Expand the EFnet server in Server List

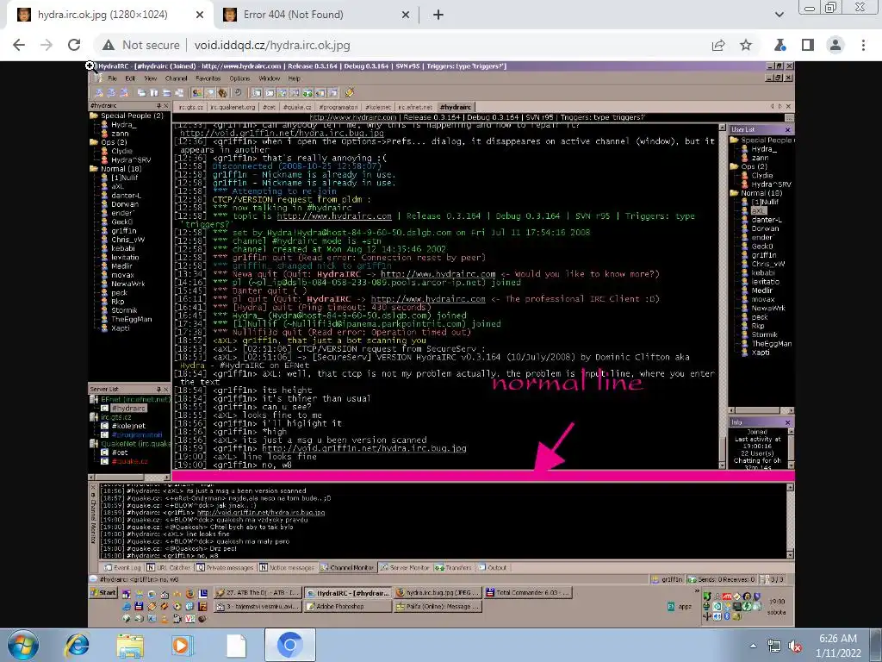point(94,400)
